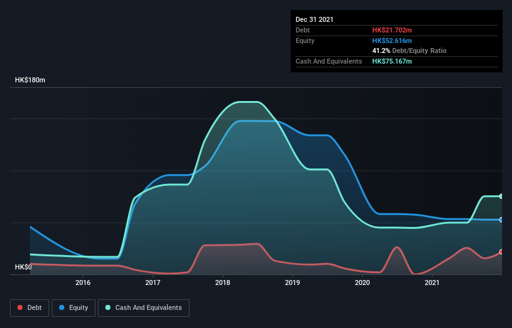Select the 2021 x-axis label
Viewport: 512px width, 328px height.
click(432, 282)
